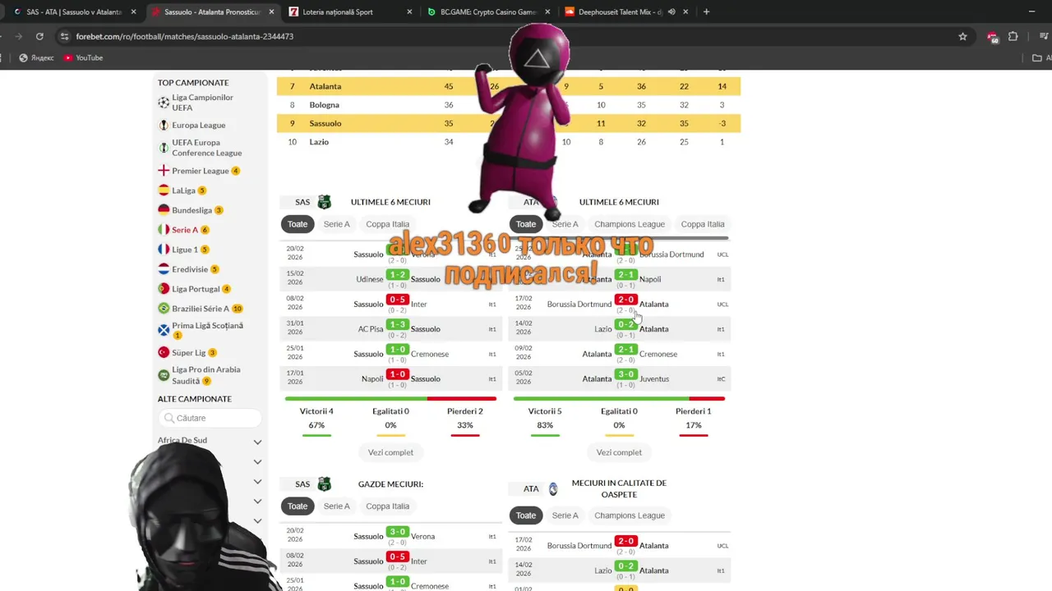Click the Netherlands flag beside Eredivisie

point(164,269)
